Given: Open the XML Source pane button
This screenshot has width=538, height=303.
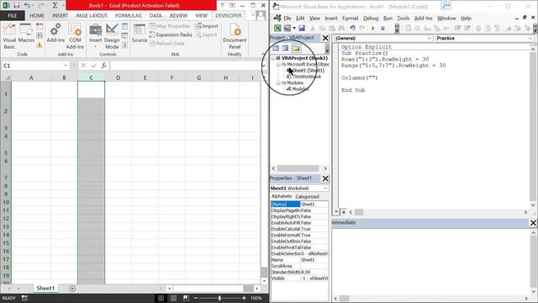Looking at the screenshot, I should (140, 34).
